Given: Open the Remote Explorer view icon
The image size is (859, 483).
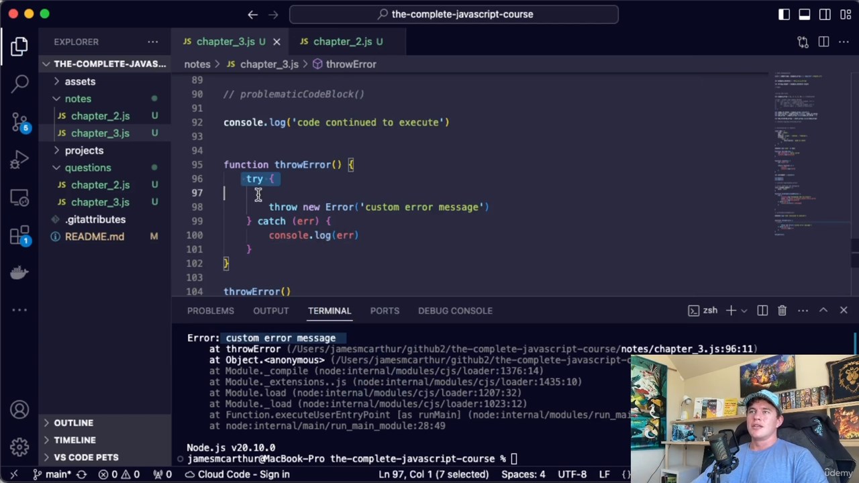Looking at the screenshot, I should pyautogui.click(x=19, y=198).
